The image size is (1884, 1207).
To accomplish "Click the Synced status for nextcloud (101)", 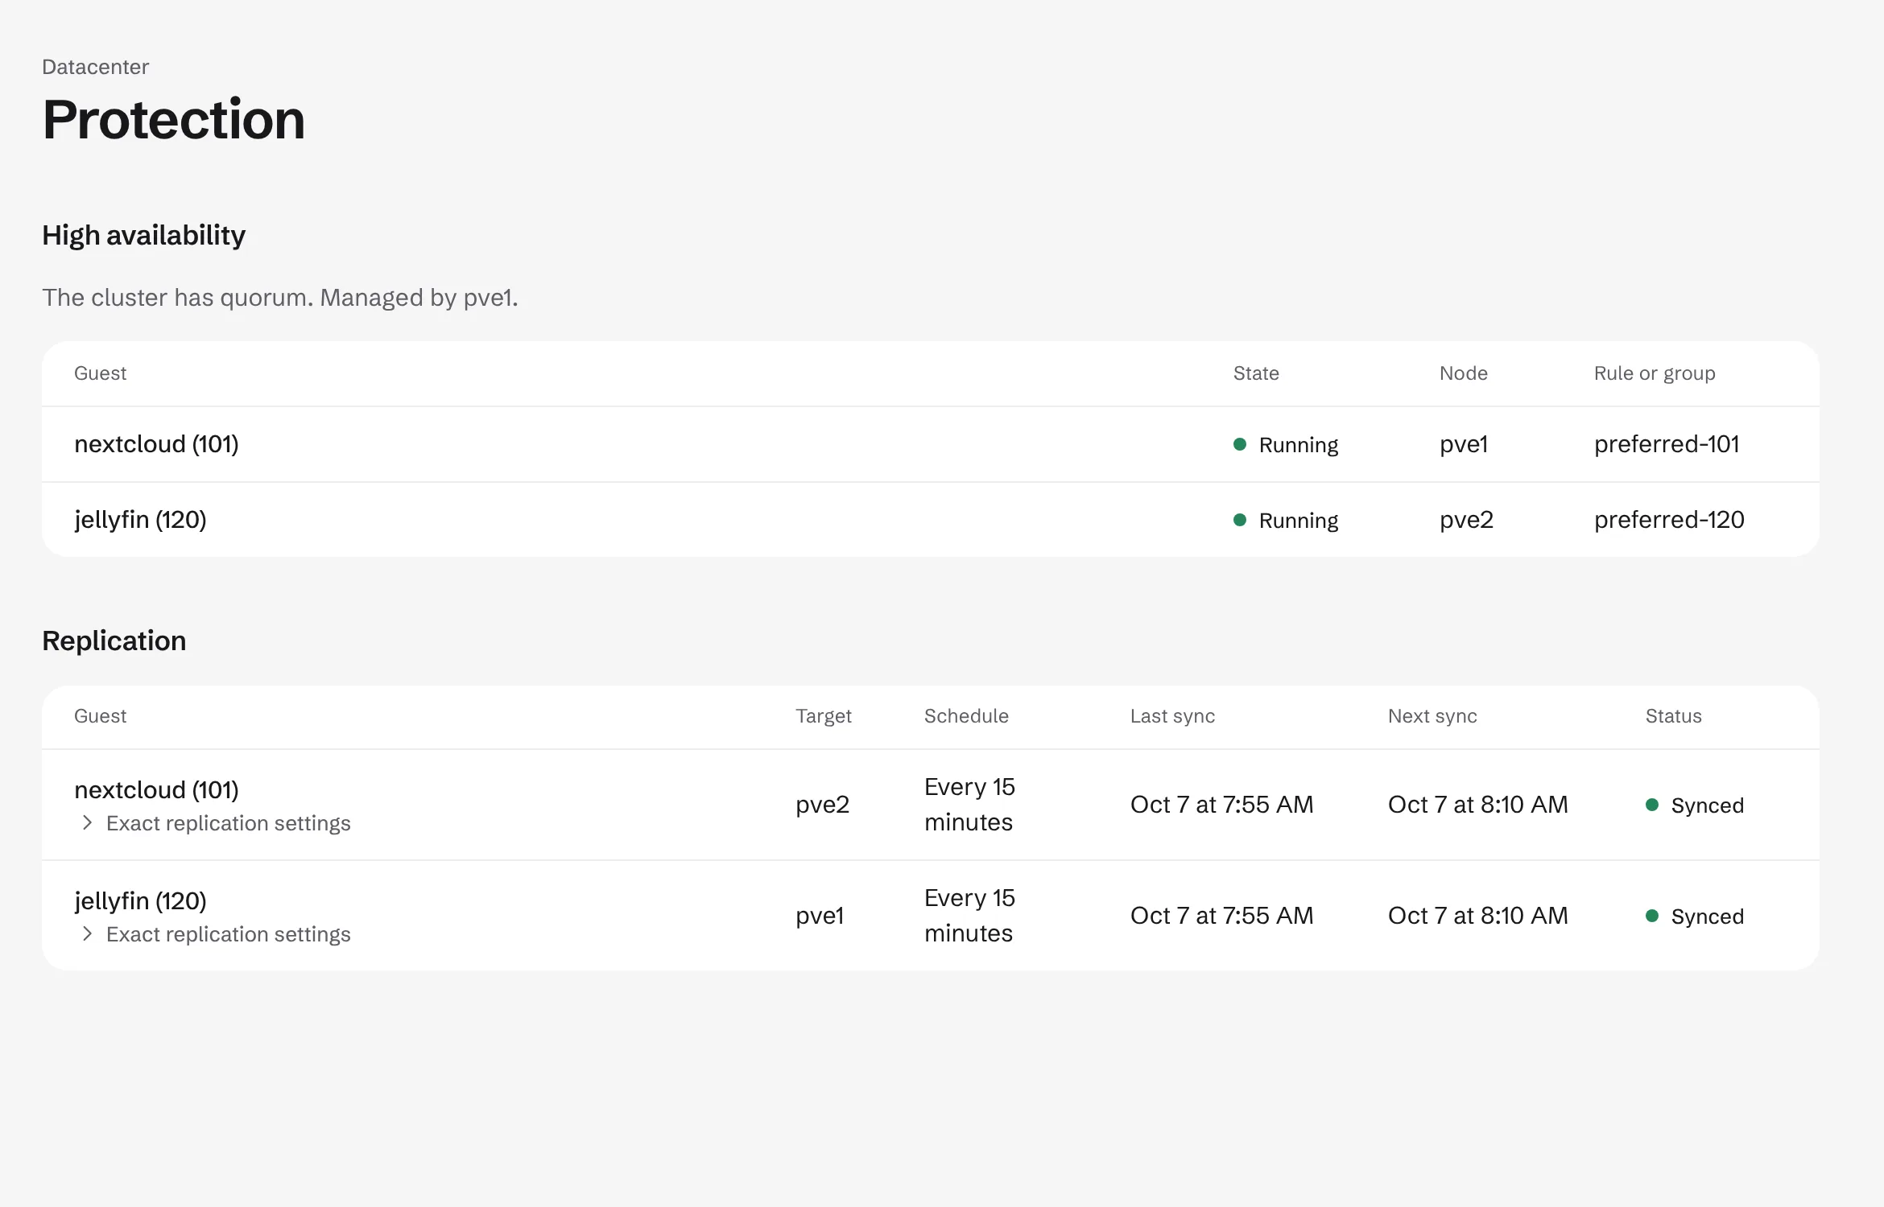I will (1695, 805).
